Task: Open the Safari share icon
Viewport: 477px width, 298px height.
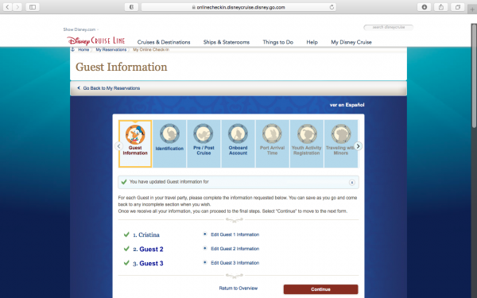Action: (440, 7)
